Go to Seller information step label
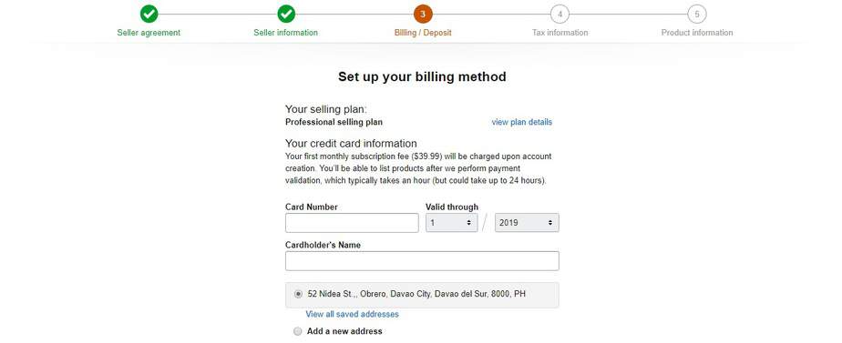This screenshot has height=343, width=842. pos(286,33)
